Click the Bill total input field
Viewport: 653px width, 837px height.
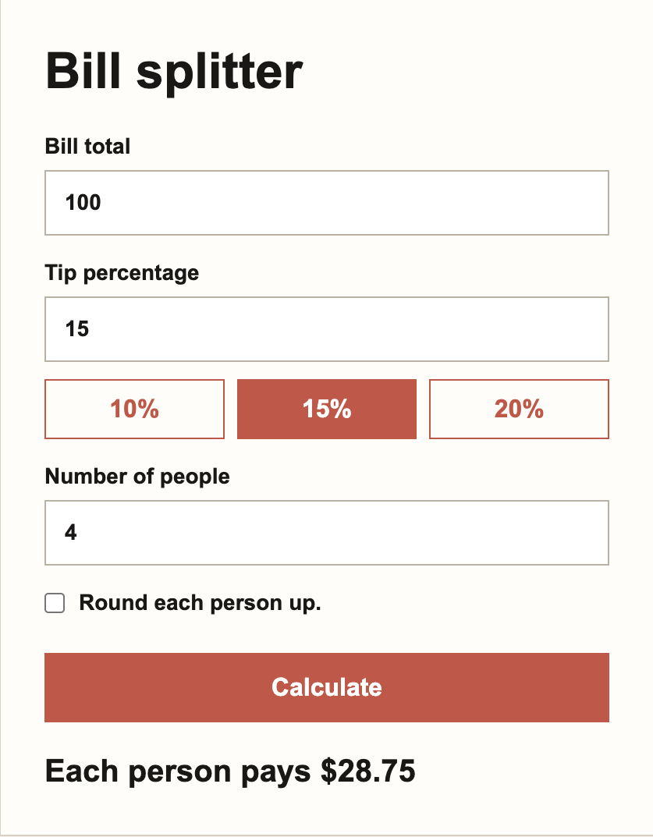click(327, 203)
